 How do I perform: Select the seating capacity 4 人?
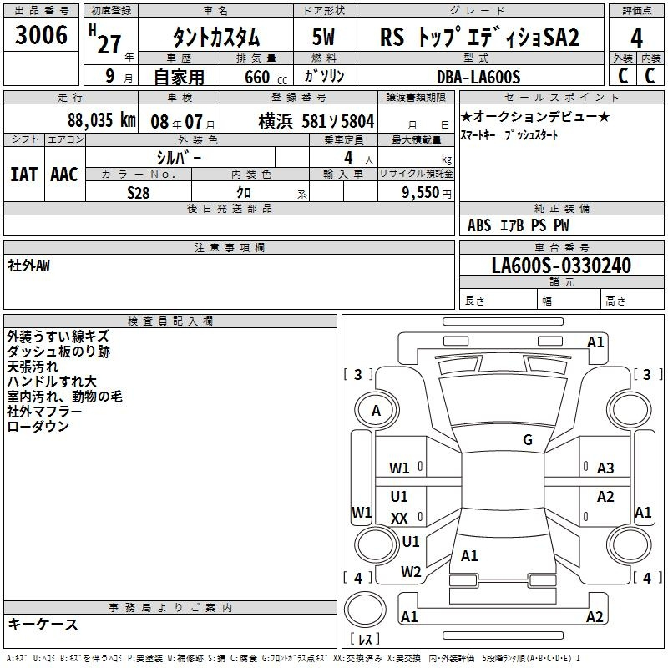(x=359, y=159)
